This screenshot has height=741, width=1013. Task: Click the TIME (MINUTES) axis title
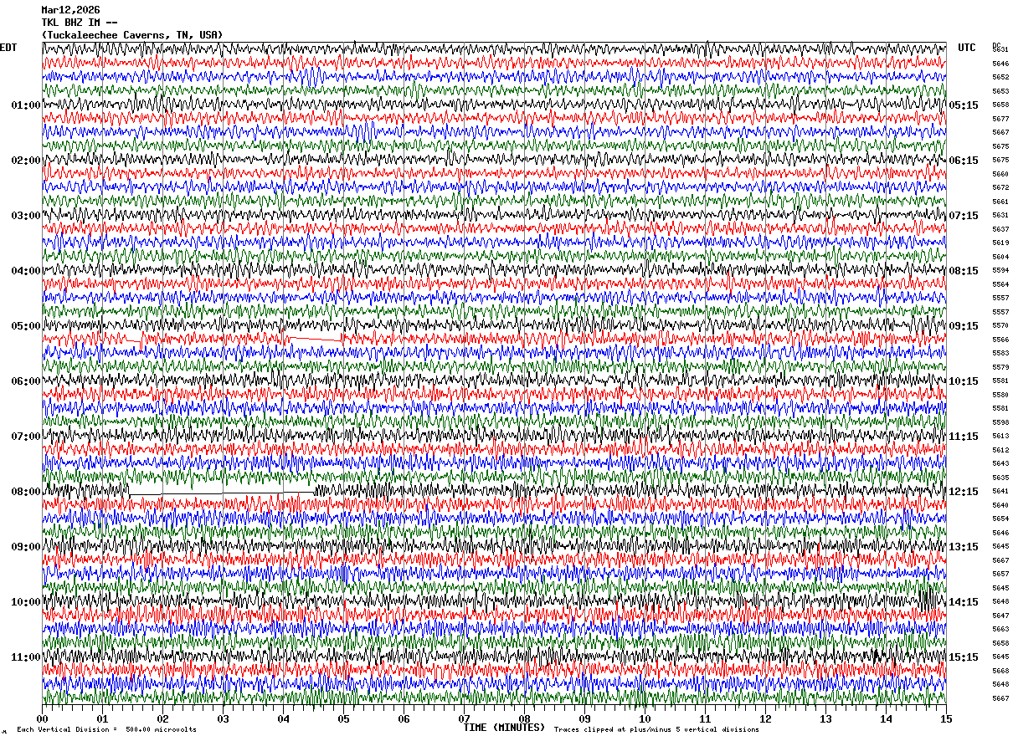point(504,728)
